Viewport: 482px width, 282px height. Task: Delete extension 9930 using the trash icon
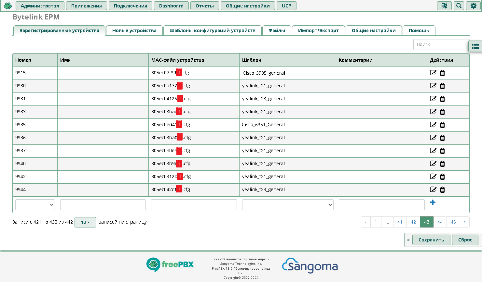(442, 86)
